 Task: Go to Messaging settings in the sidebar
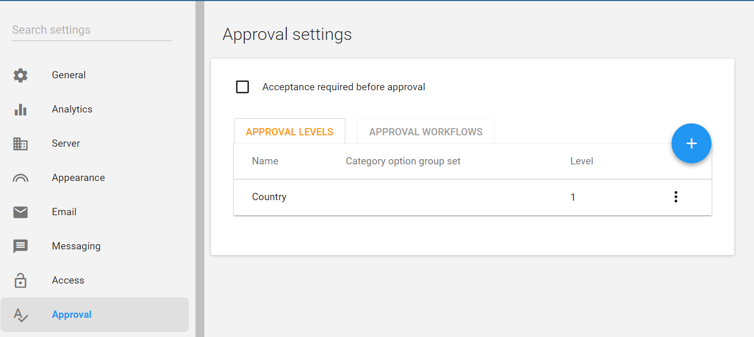76,246
